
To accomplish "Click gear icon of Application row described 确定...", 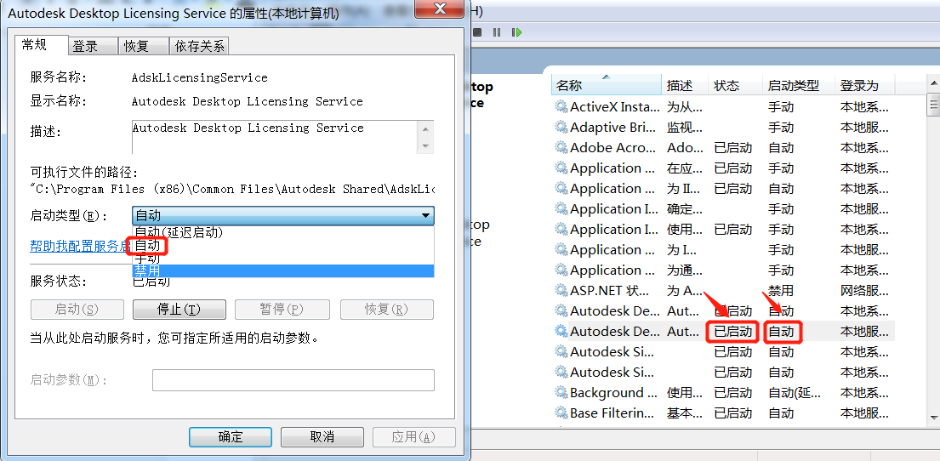I will [561, 208].
